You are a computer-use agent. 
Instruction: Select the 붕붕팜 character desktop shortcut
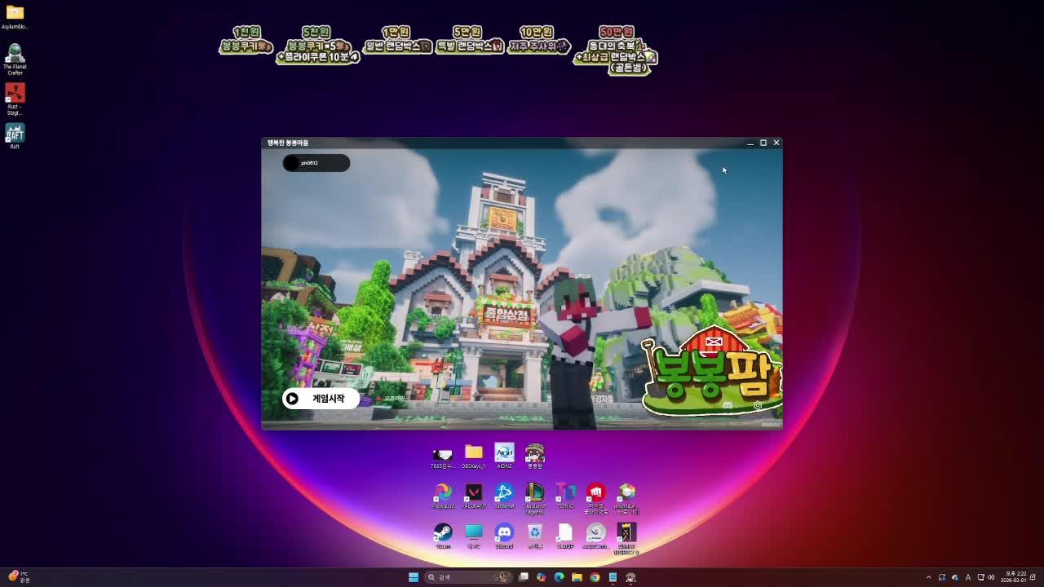pyautogui.click(x=535, y=457)
